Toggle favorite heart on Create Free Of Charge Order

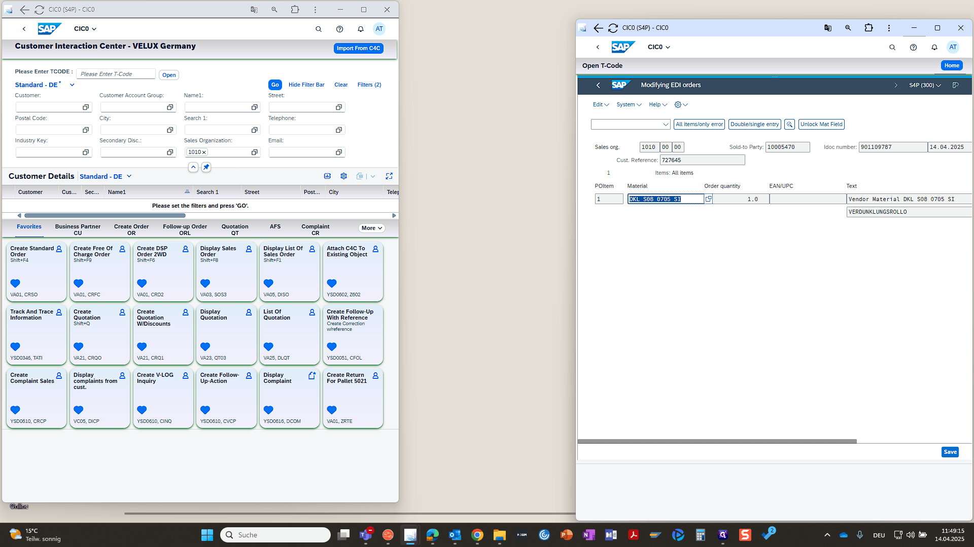tap(78, 284)
